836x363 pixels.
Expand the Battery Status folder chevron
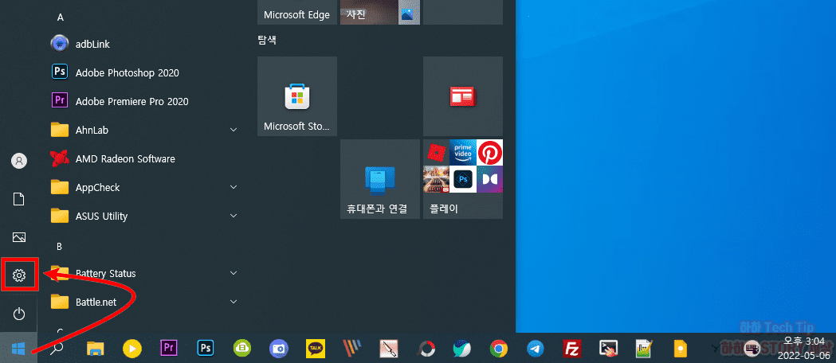pyautogui.click(x=233, y=273)
